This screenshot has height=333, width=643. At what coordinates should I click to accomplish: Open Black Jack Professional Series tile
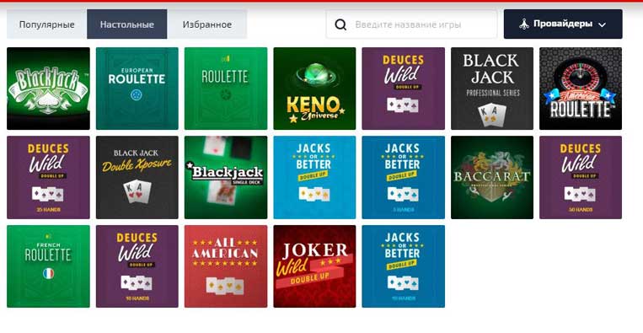click(492, 89)
